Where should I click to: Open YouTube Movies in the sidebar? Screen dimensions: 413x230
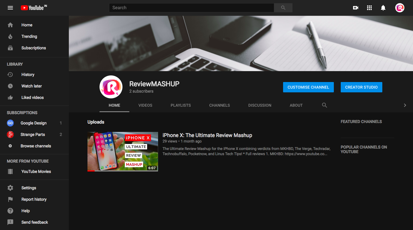36,171
